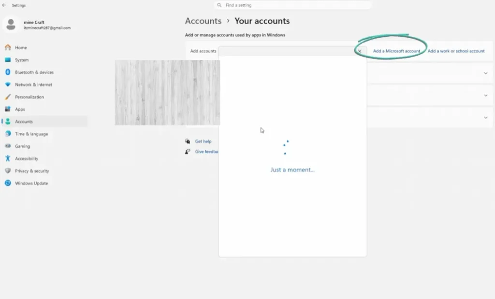Screen dimensions: 495x299
Task: Click the System monitor icon
Action: tap(8, 59)
